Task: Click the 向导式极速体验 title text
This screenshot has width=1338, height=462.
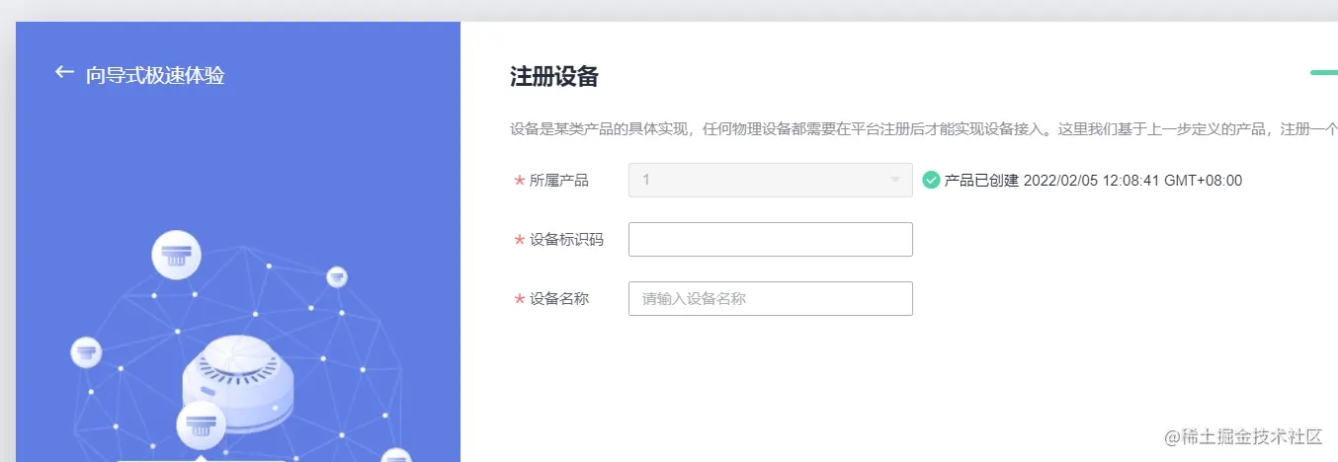Action: click(155, 75)
